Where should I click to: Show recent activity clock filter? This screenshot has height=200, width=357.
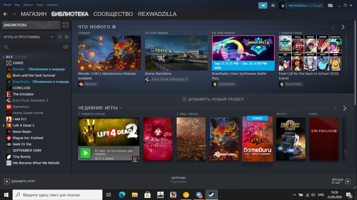coord(60,37)
